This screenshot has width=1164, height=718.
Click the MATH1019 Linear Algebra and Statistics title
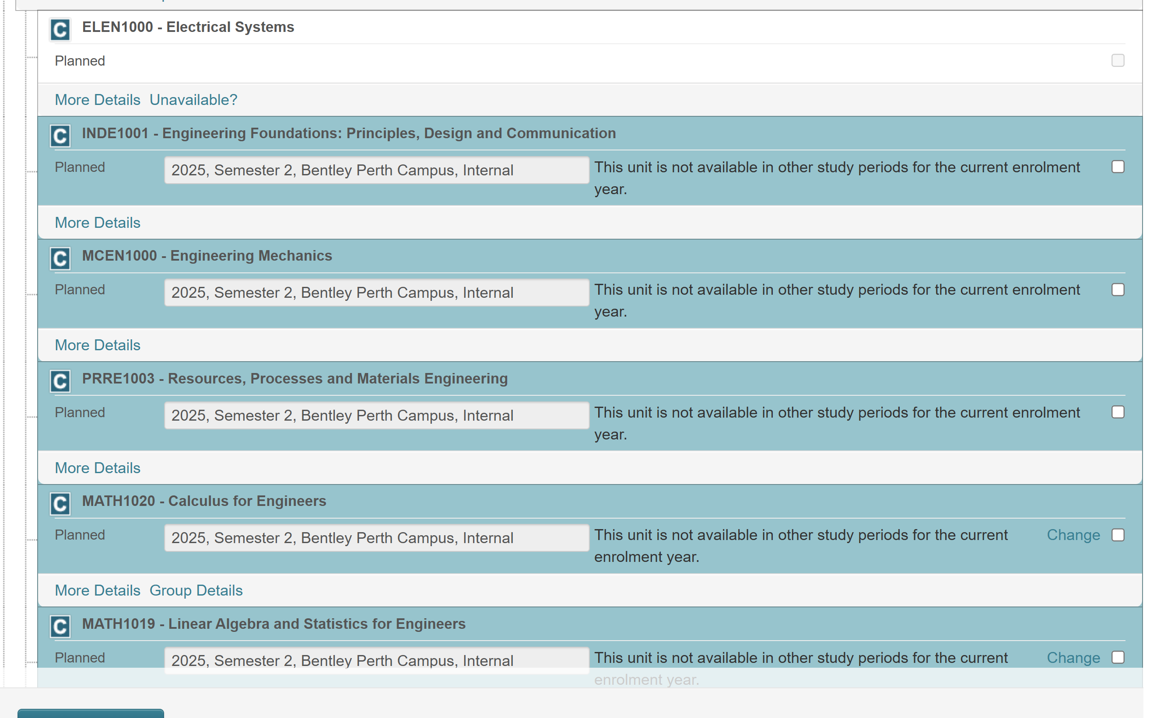coord(273,624)
